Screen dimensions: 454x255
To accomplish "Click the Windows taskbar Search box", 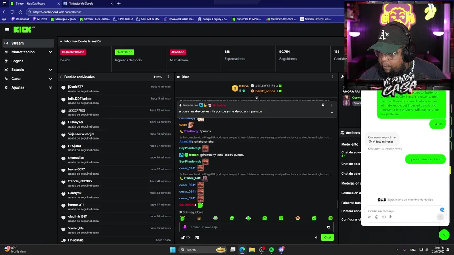I will tap(202, 250).
